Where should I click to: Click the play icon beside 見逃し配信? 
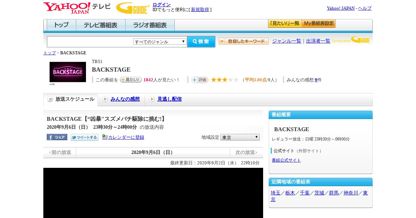(x=152, y=99)
